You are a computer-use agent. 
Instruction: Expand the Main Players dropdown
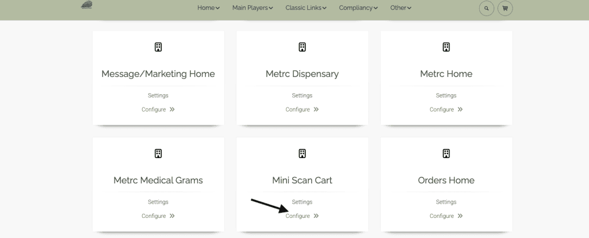click(252, 8)
